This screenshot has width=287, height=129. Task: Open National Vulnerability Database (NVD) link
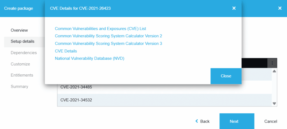(89, 59)
